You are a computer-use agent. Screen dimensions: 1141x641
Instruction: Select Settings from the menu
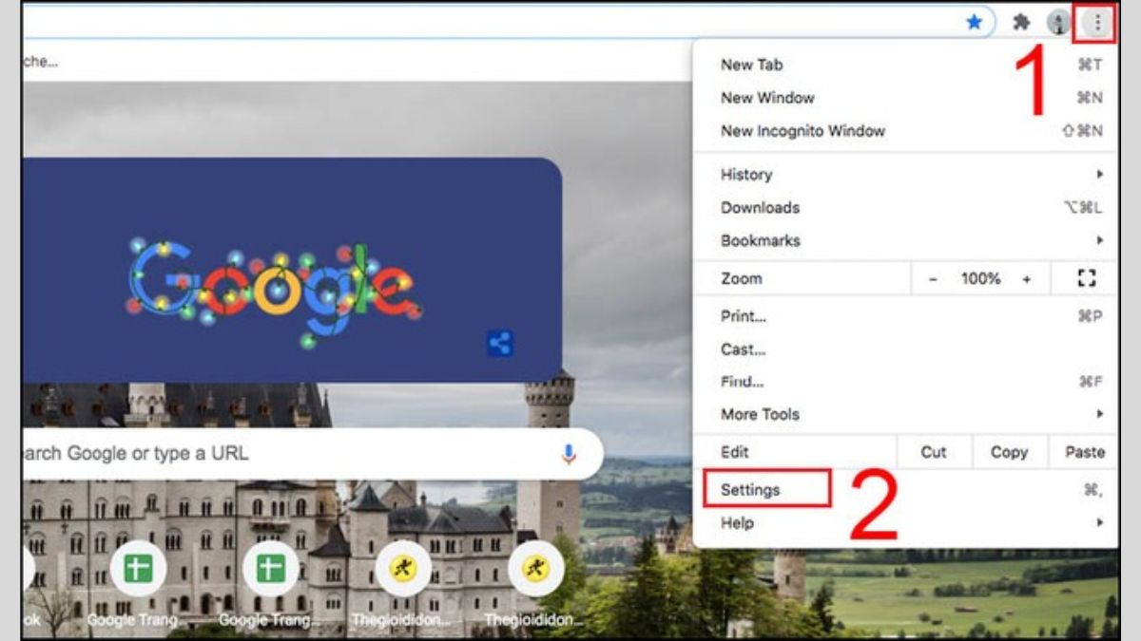pos(750,490)
